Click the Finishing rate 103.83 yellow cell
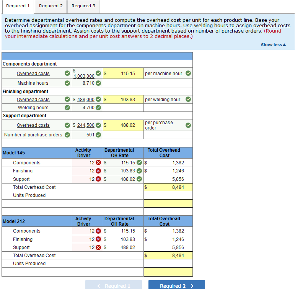 coord(123,99)
